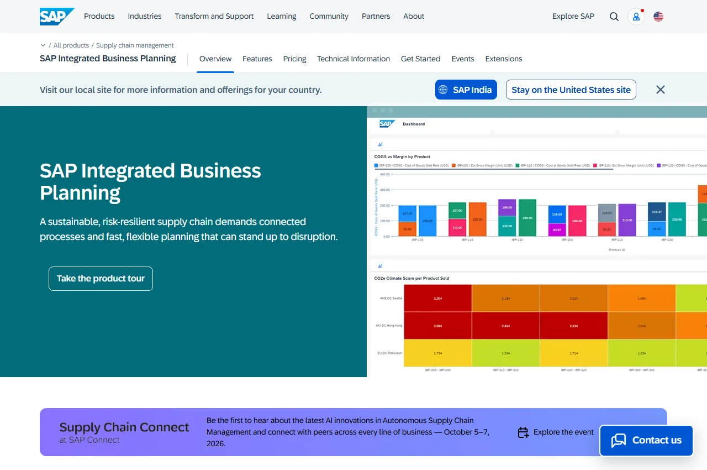Go to All products breadcrumb
This screenshot has width=707, height=470.
[71, 45]
